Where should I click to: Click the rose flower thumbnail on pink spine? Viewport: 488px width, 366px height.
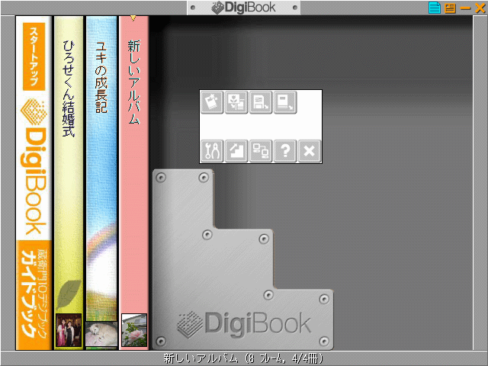134,330
